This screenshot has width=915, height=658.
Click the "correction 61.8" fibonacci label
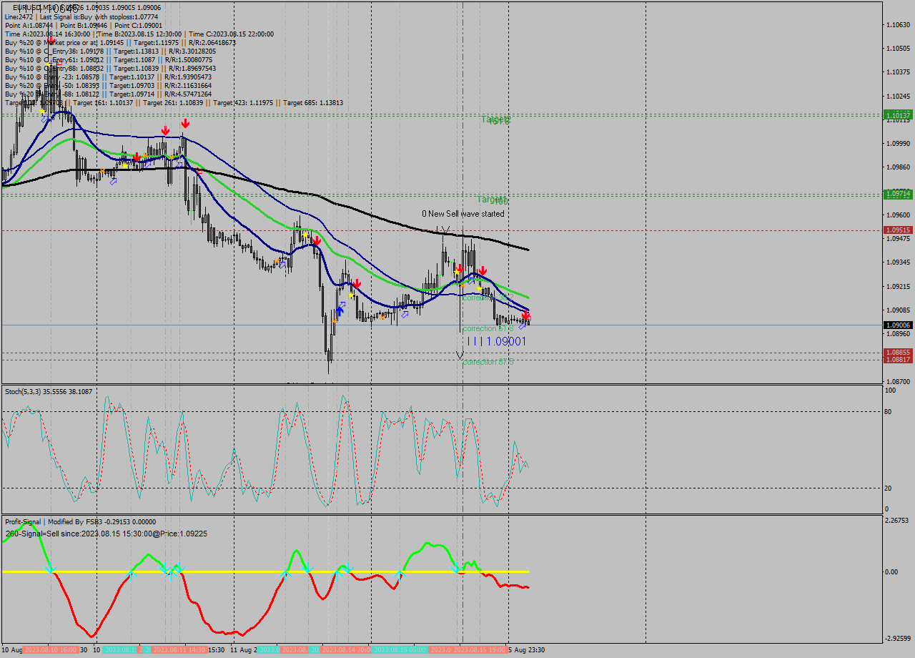(488, 328)
